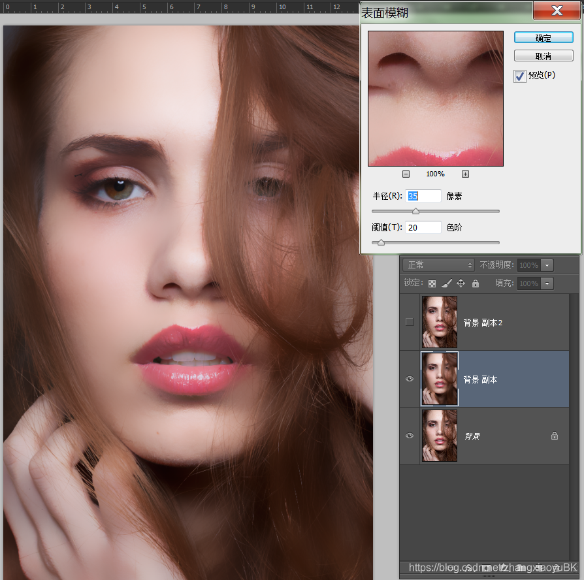Image resolution: width=584 pixels, height=580 pixels.
Task: Click the lock position move icon
Action: pos(461,283)
